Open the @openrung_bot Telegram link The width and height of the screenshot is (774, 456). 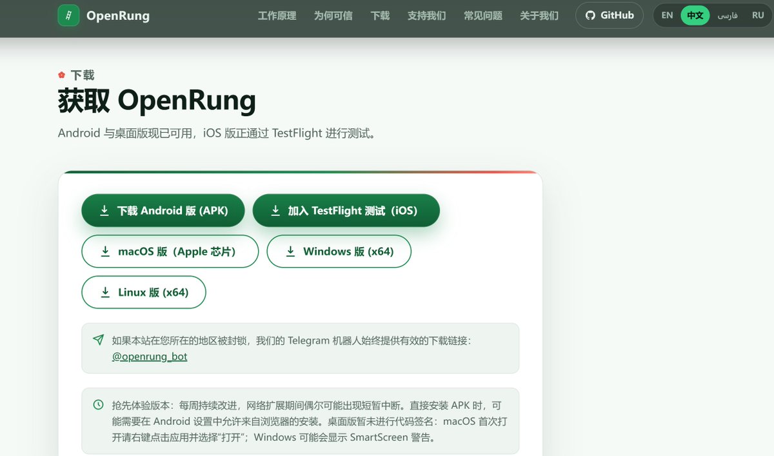(x=150, y=356)
